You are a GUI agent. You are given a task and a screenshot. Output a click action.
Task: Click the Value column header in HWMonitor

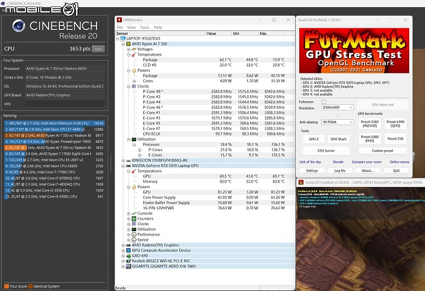click(x=218, y=34)
